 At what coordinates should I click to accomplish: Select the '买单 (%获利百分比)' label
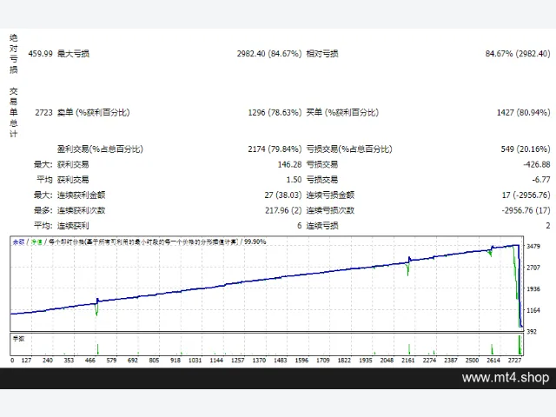coord(342,112)
